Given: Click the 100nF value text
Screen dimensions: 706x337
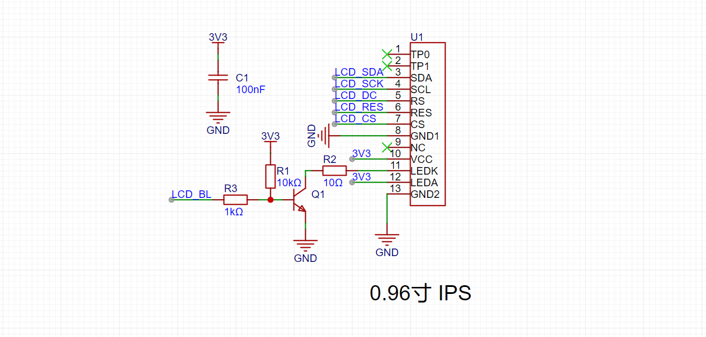Looking at the screenshot, I should tap(251, 90).
